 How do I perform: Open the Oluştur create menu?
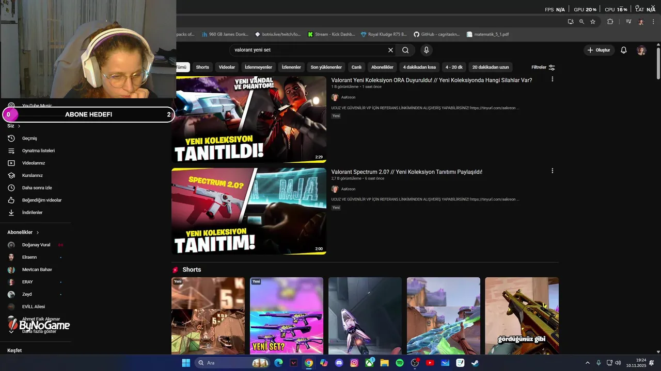(x=599, y=50)
